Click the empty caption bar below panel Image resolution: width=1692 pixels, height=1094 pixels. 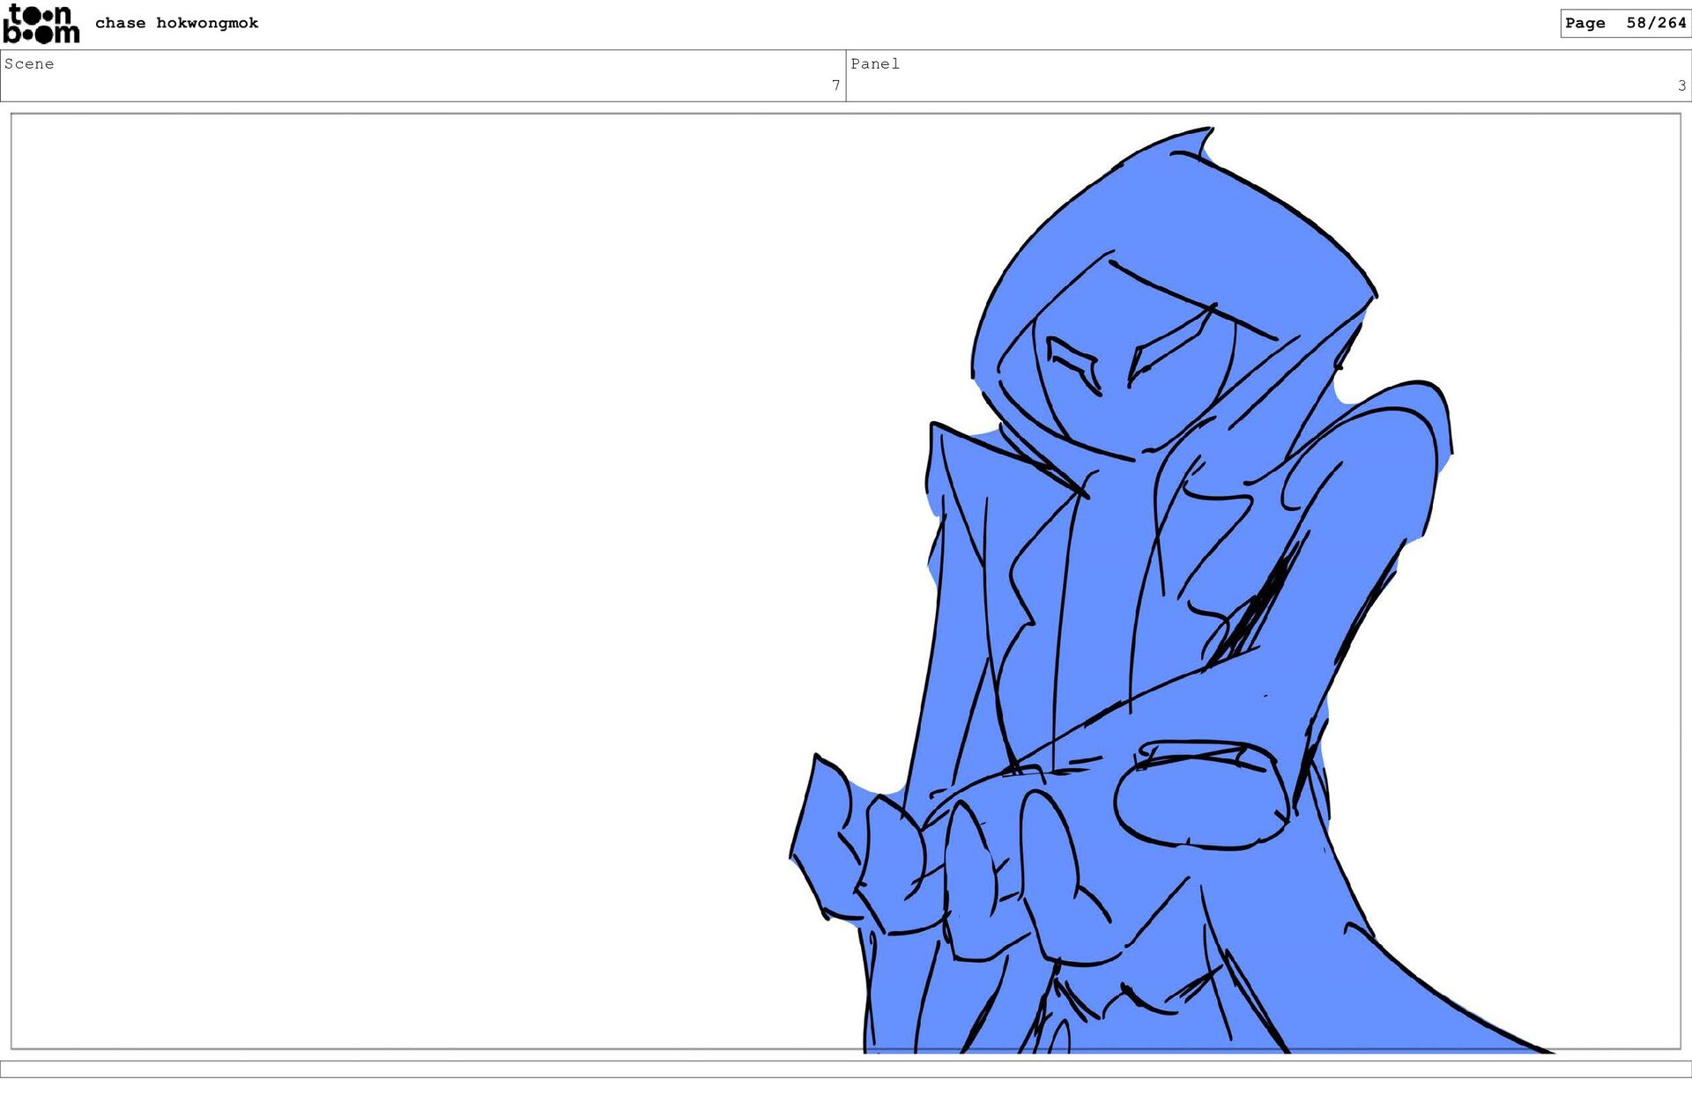(846, 1068)
